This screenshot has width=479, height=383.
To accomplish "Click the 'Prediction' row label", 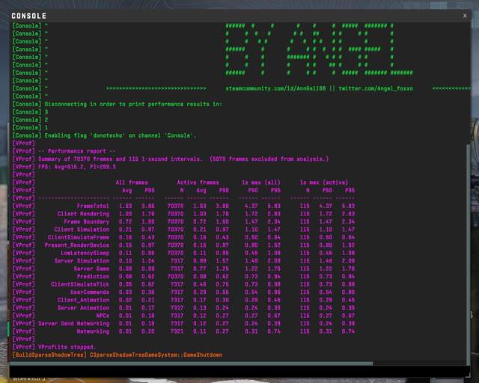I will point(93,277).
